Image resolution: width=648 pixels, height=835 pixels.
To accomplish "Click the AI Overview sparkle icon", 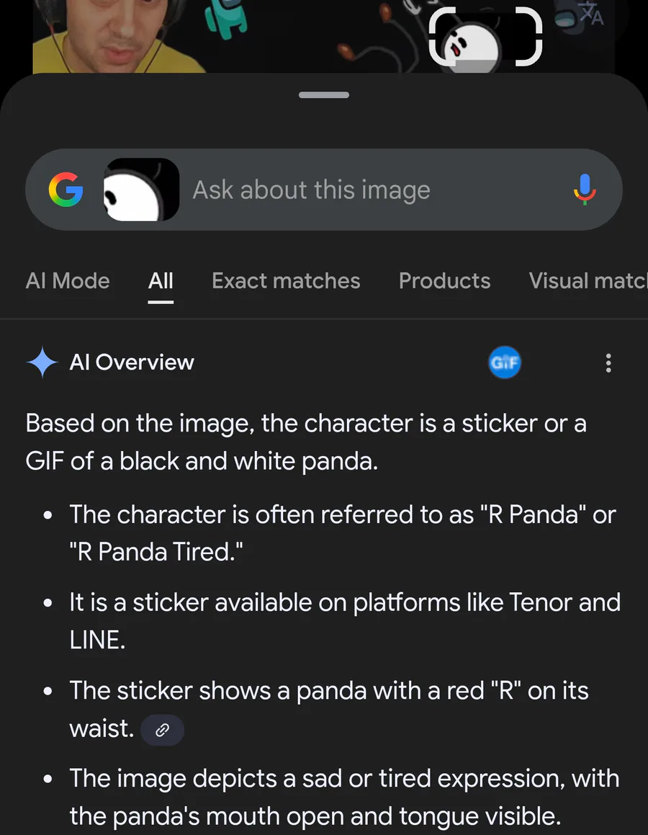I will coord(42,362).
